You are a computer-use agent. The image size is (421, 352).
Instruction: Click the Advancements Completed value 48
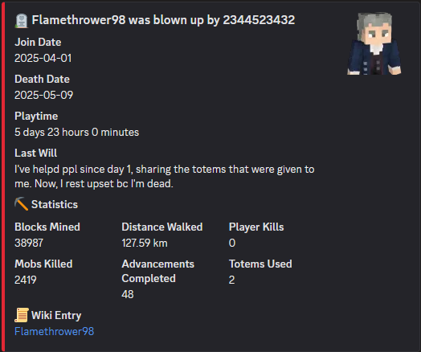(x=128, y=294)
